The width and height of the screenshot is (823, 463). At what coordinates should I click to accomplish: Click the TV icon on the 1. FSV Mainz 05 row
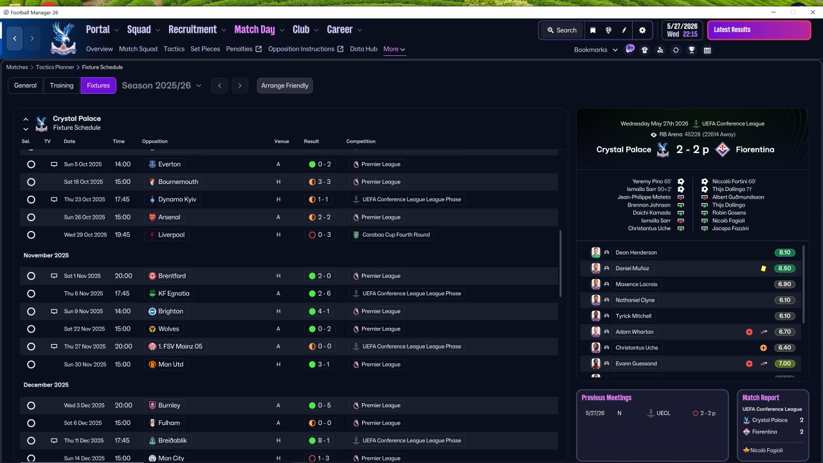coord(54,347)
